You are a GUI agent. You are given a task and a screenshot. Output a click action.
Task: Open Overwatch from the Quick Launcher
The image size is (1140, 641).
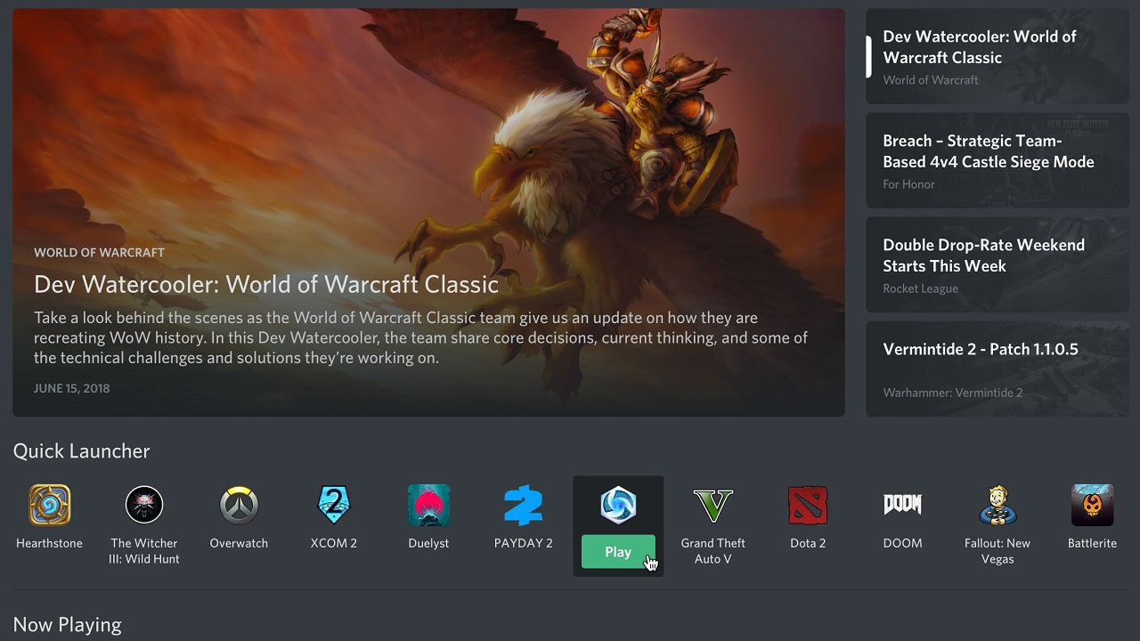(x=239, y=503)
